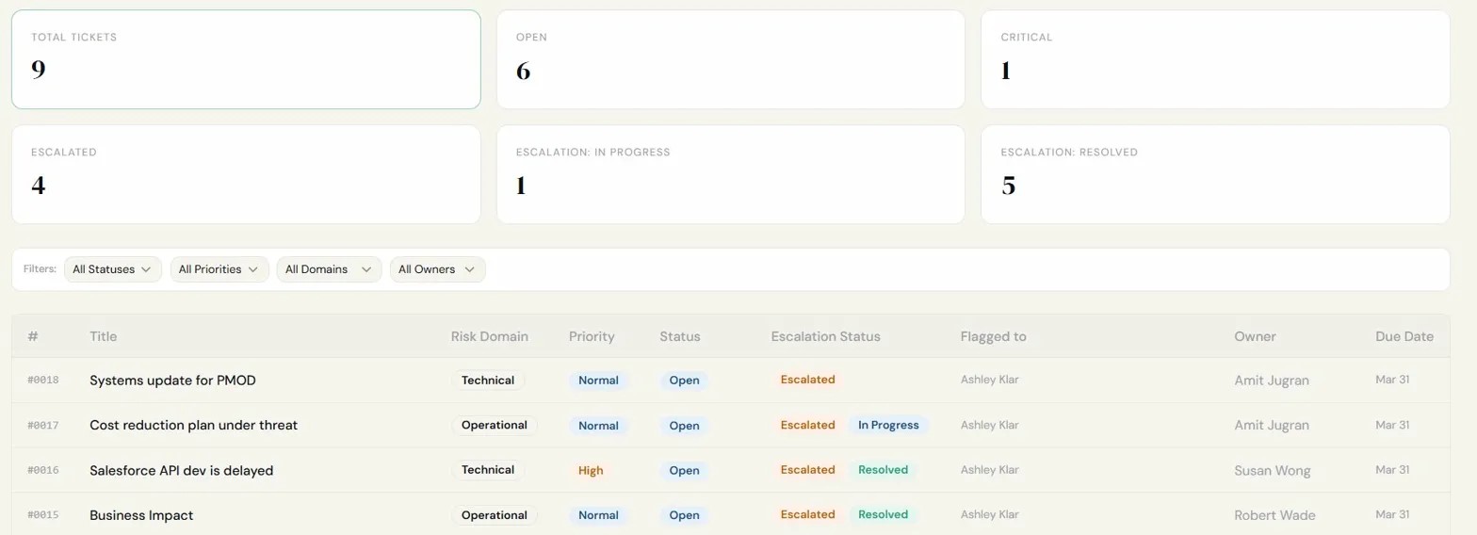Click Escalated badge on ticket #0016 row
The image size is (1477, 535).
pyautogui.click(x=807, y=469)
